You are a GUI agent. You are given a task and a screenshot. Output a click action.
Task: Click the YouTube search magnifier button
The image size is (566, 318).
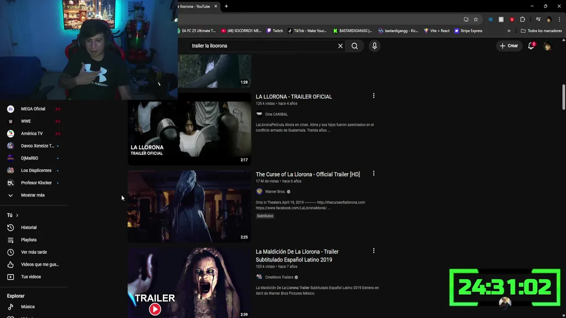pyautogui.click(x=355, y=46)
